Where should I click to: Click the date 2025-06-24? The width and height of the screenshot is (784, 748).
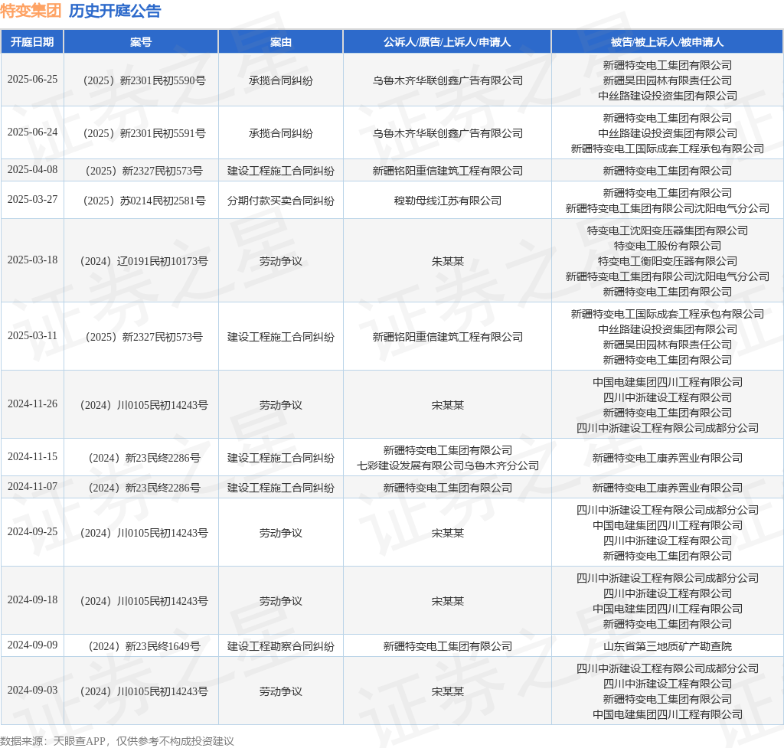32,132
